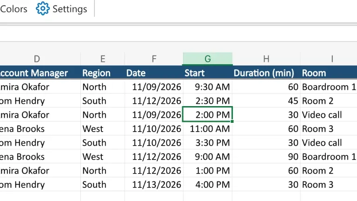Click duration 30 in the 2:00 PM row
The height and width of the screenshot is (201, 357).
point(266,114)
